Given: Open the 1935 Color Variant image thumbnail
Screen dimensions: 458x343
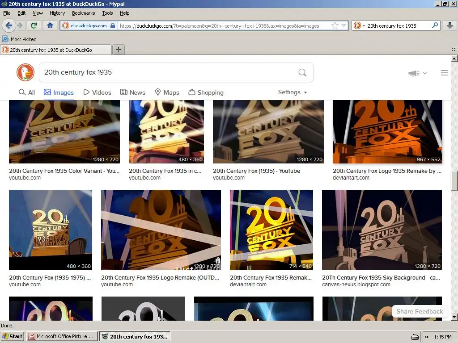Looking at the screenshot, I should point(64,132).
